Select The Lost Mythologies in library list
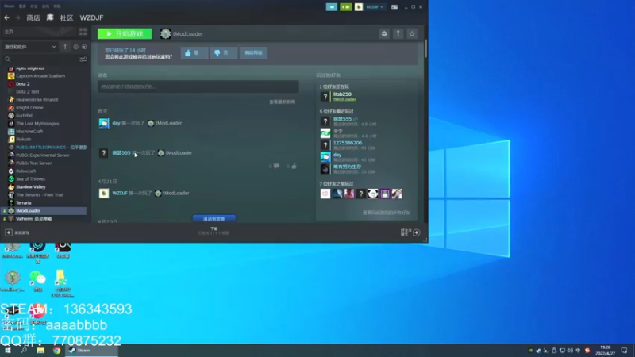The width and height of the screenshot is (635, 357). (37, 124)
